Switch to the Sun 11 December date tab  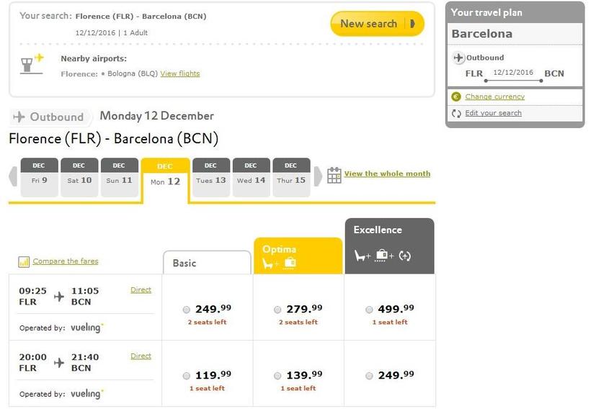(x=119, y=178)
